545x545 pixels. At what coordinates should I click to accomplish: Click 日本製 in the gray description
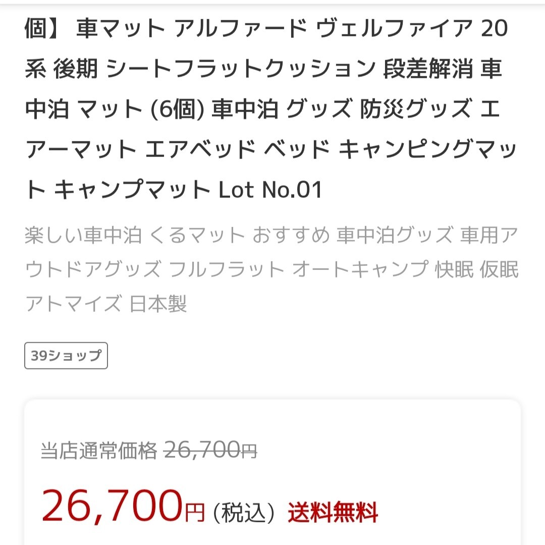158,304
